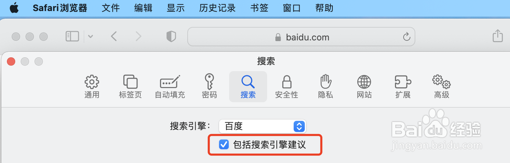
Task: Select the 密码 passwords key icon
Action: 209,87
